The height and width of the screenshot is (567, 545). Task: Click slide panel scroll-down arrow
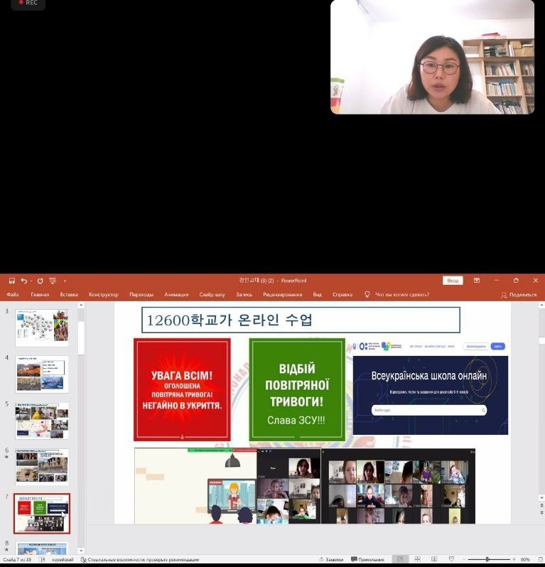(x=81, y=551)
